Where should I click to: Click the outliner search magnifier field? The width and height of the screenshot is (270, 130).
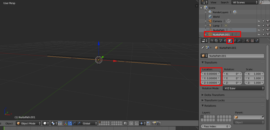(x=264, y=2)
